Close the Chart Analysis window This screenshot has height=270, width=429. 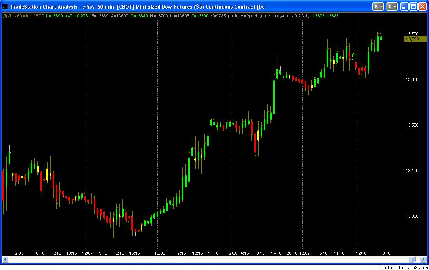click(x=422, y=7)
